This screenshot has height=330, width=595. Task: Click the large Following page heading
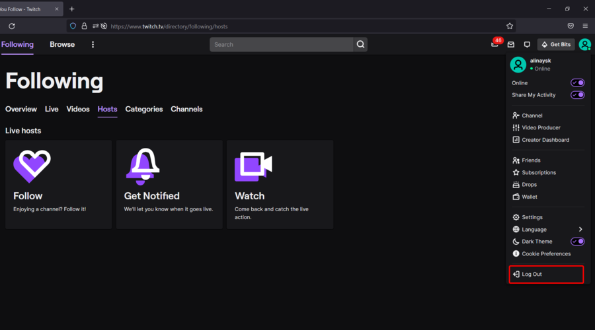tap(54, 81)
